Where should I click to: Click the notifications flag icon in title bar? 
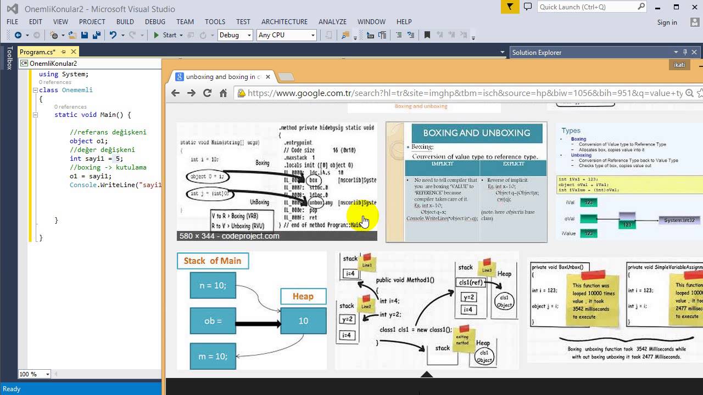point(510,7)
